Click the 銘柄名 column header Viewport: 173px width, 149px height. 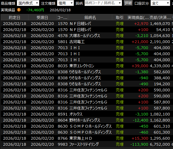[x=90, y=18]
